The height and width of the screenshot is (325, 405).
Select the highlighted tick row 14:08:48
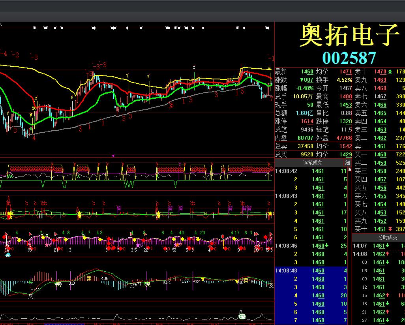click(311, 271)
